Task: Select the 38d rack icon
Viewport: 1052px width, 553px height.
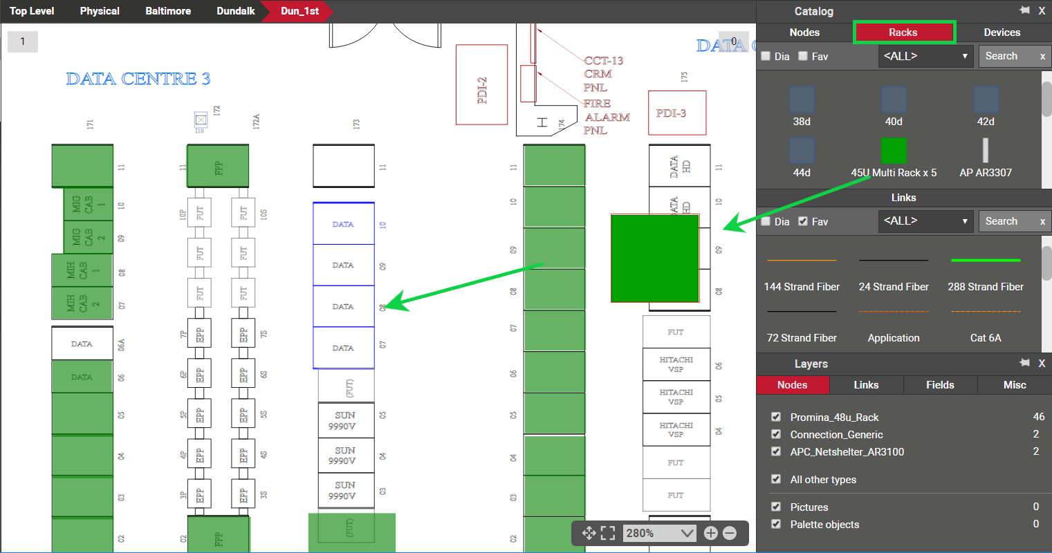Action: 802,100
